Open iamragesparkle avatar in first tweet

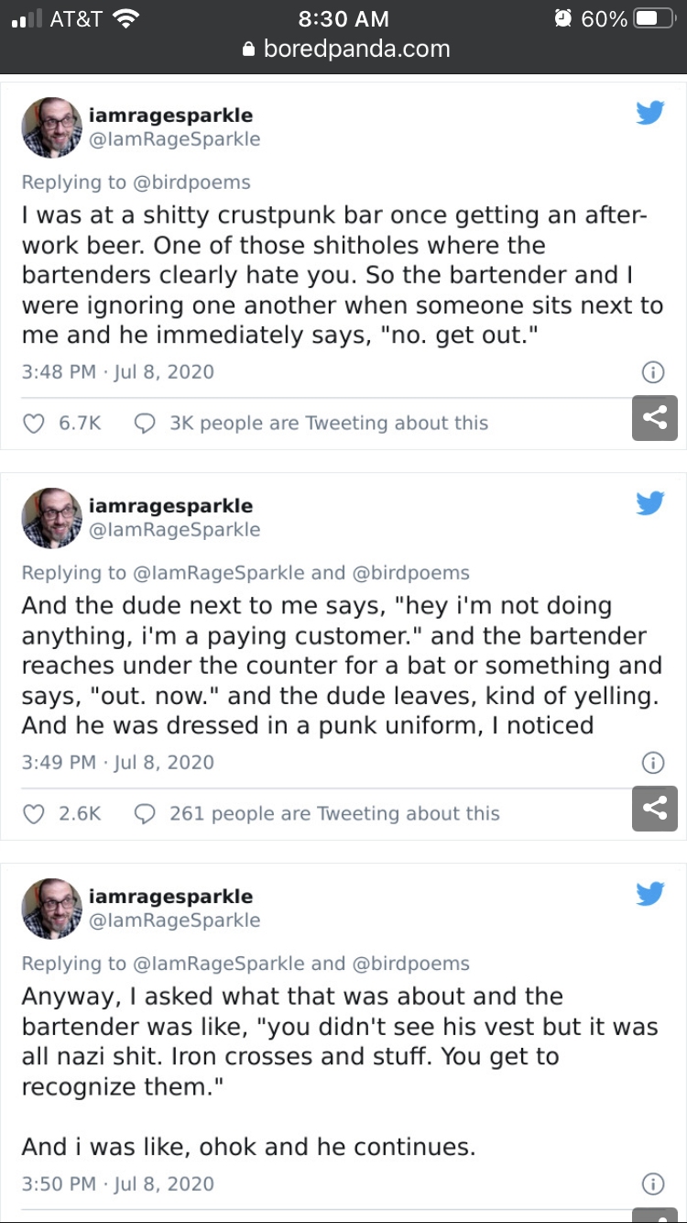(51, 127)
